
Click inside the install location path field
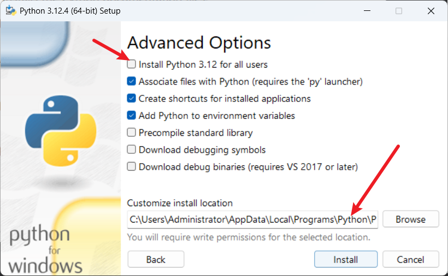click(x=252, y=219)
